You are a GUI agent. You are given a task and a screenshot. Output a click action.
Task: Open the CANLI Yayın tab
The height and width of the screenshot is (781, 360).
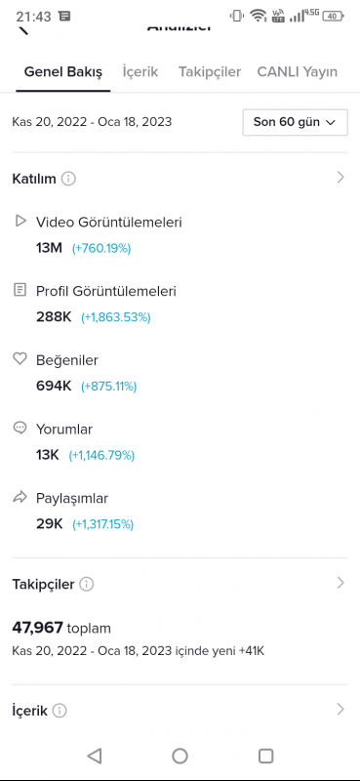click(x=298, y=71)
